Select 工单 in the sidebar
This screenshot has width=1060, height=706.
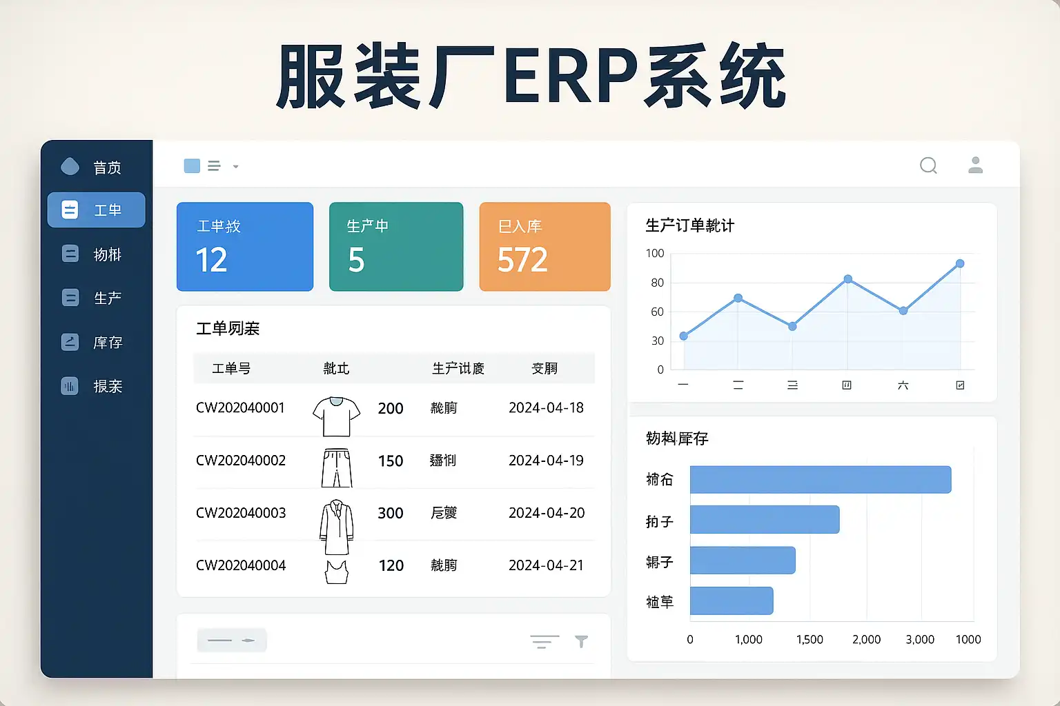tap(97, 210)
